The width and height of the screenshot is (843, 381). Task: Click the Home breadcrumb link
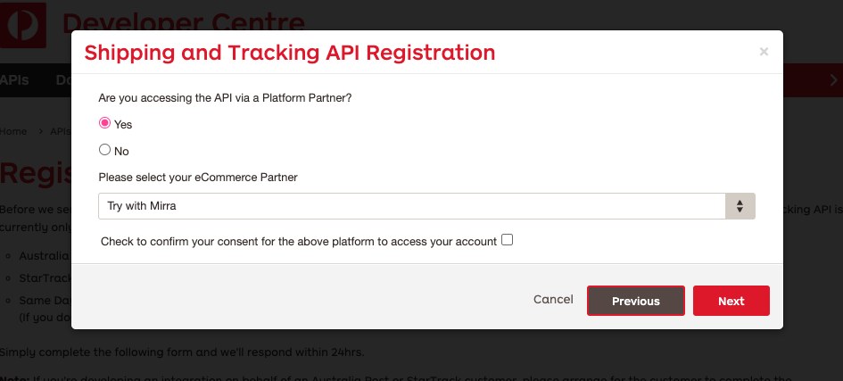pos(13,132)
